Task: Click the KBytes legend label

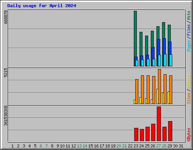Action: 189,135
